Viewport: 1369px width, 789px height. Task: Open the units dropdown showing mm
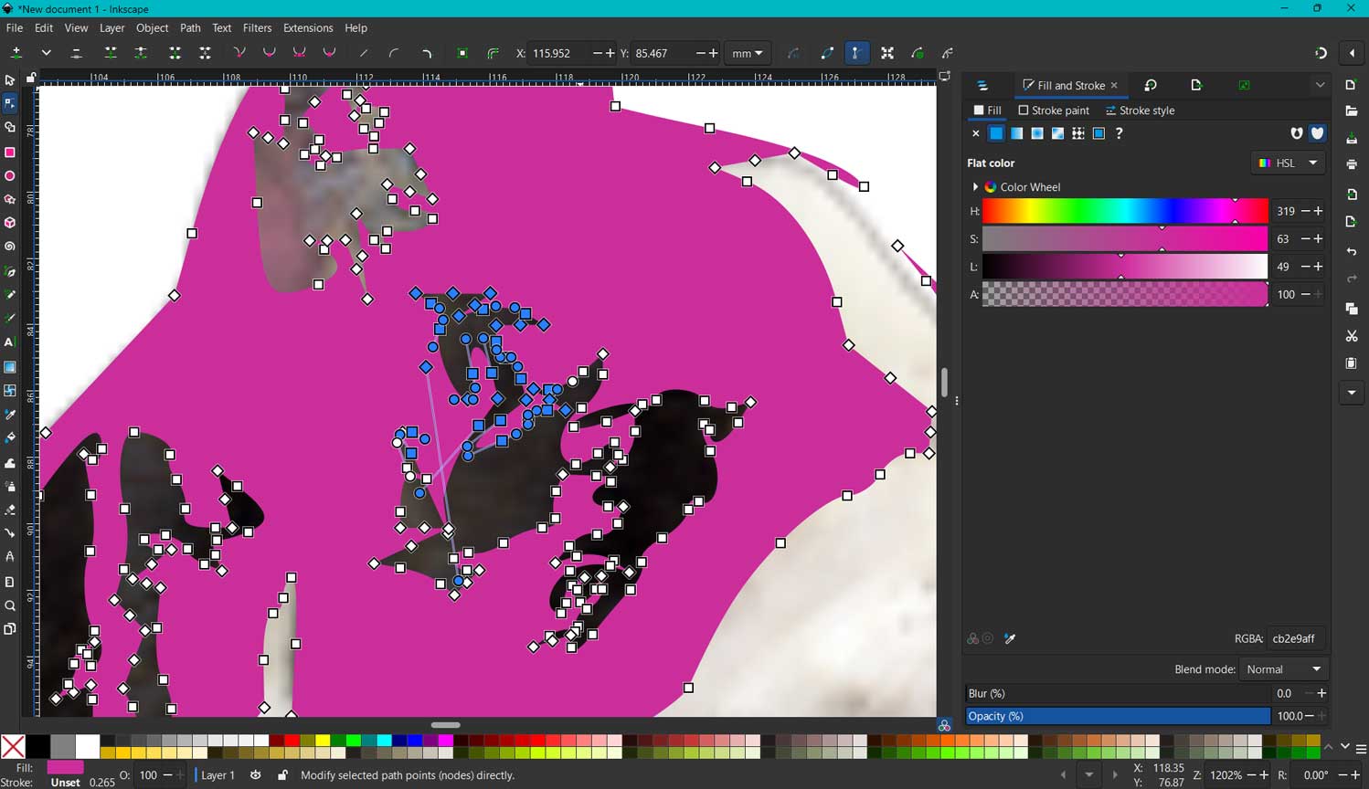[747, 53]
